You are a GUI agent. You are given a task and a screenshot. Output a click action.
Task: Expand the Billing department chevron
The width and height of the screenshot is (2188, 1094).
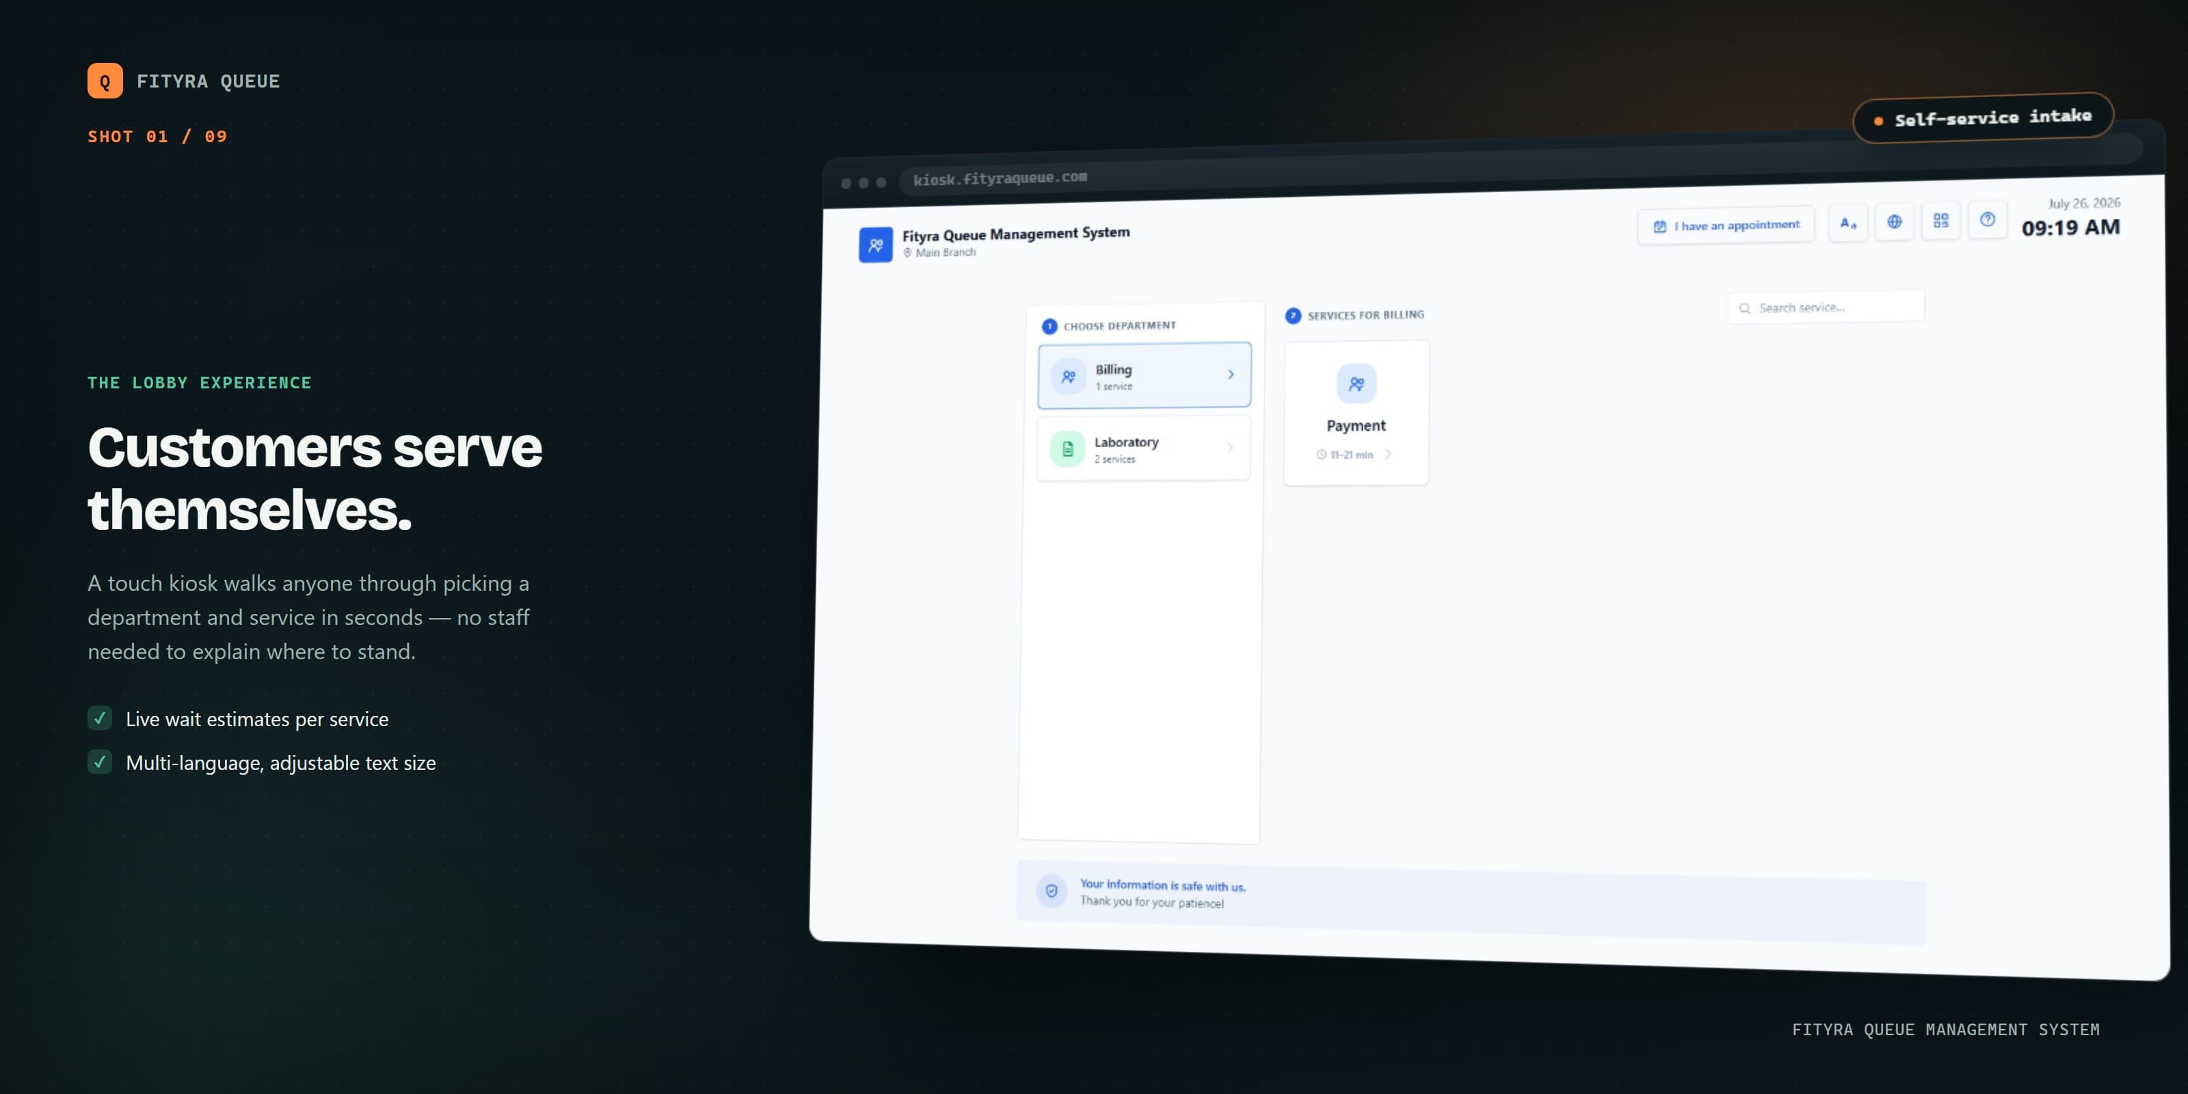click(1231, 375)
